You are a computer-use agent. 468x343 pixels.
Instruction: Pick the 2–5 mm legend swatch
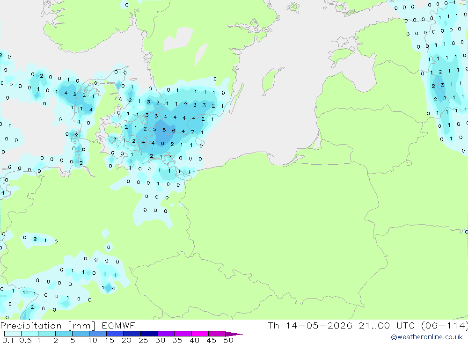pos(64,334)
